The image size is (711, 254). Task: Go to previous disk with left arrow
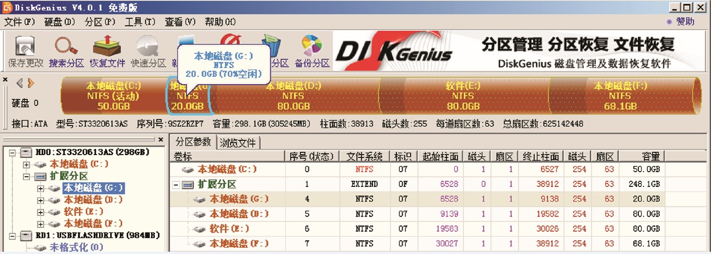19,84
